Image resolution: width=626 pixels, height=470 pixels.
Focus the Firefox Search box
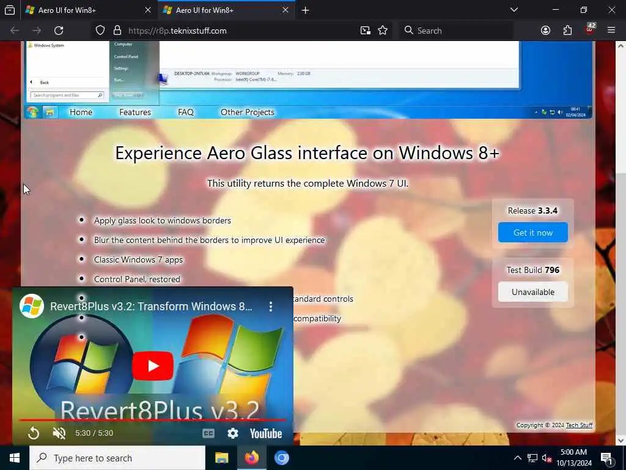pos(456,31)
